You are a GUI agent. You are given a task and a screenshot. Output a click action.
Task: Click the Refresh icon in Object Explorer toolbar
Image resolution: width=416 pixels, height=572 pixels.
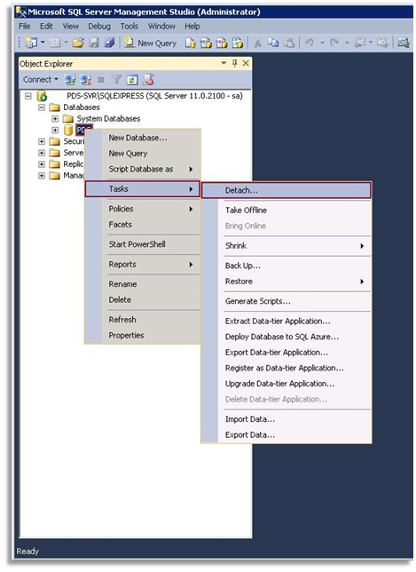click(x=132, y=80)
